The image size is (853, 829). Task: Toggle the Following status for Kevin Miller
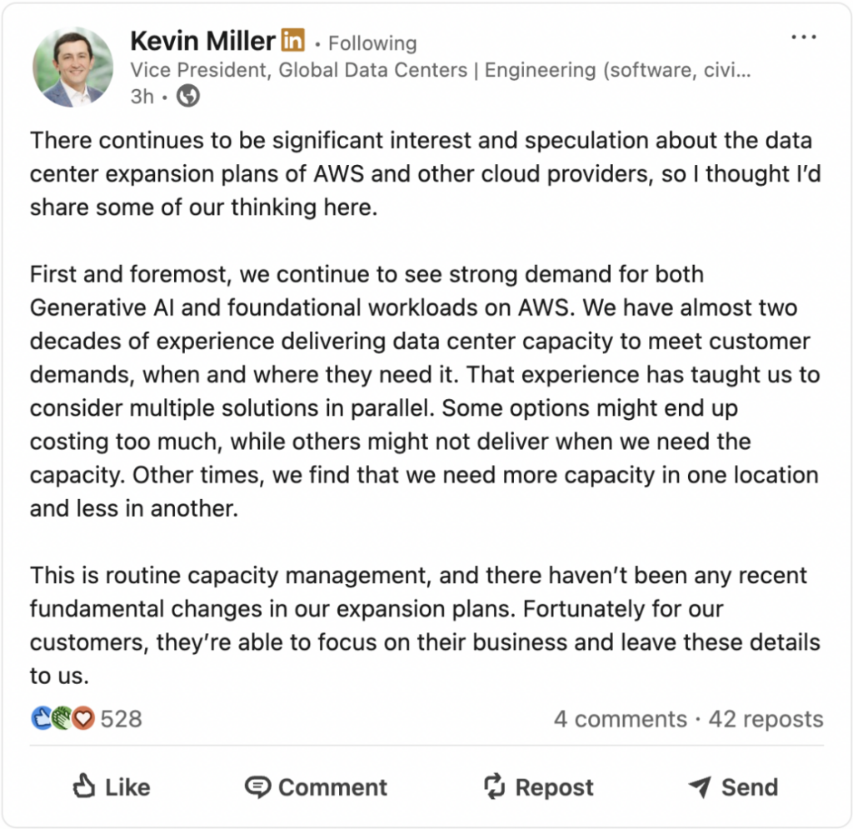pos(372,43)
